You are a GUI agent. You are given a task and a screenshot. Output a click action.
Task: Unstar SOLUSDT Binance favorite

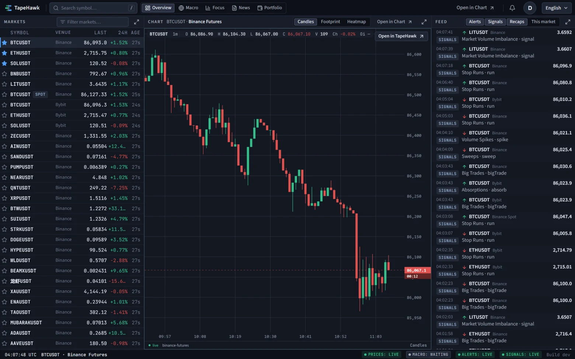4,63
